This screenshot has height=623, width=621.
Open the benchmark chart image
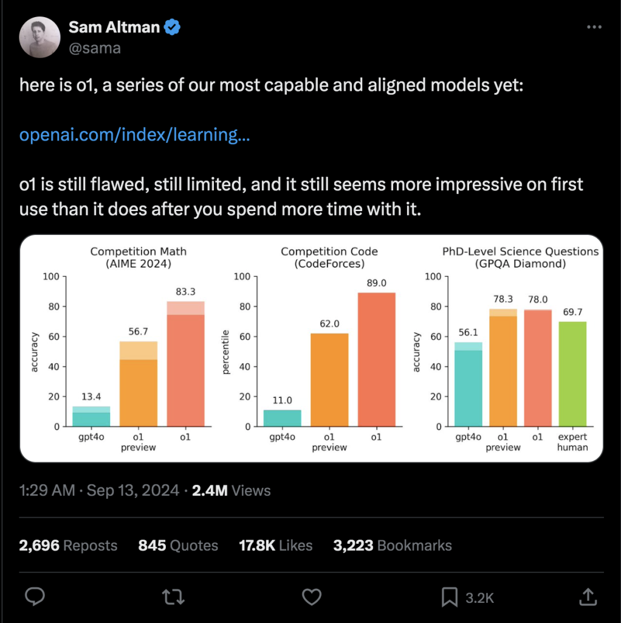[x=312, y=349]
